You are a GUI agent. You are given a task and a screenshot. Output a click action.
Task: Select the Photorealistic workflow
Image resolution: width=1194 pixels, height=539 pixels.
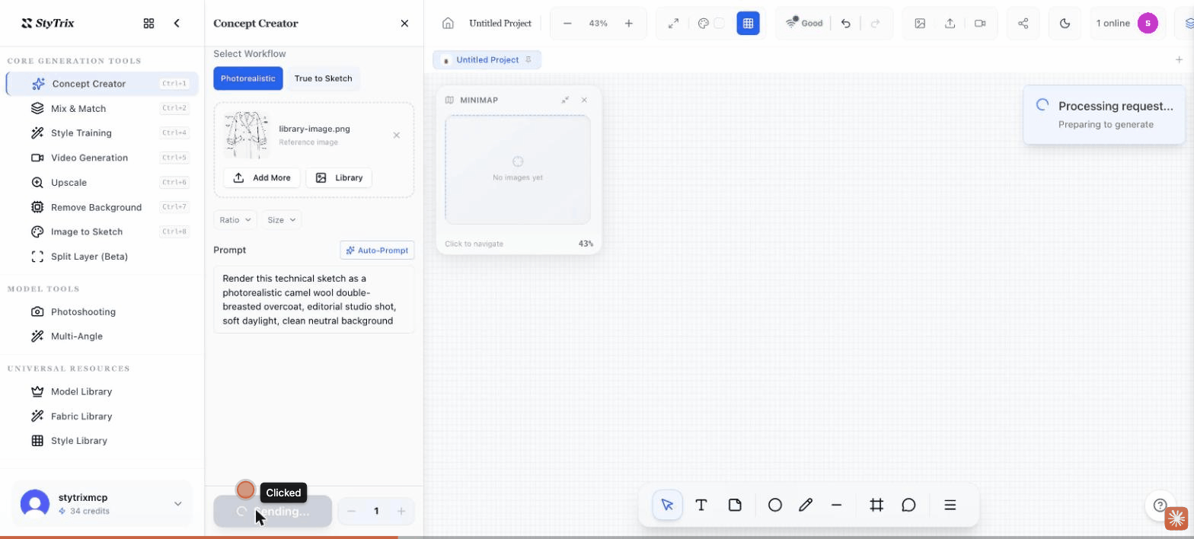click(x=248, y=78)
